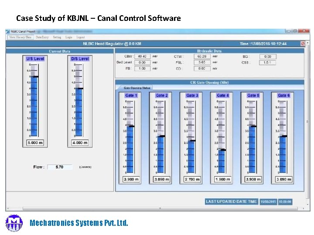Click the Gate 1 opening gauge
This screenshot has height=235, width=314.
[x=130, y=137]
